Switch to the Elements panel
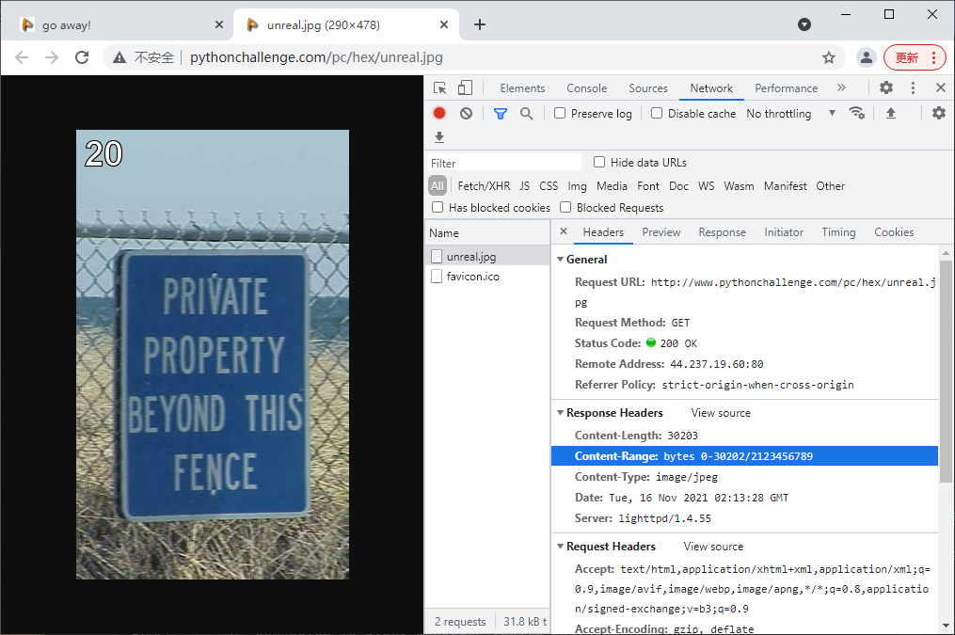Image resolution: width=955 pixels, height=635 pixels. coord(522,88)
